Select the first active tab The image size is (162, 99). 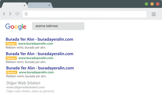14,5
